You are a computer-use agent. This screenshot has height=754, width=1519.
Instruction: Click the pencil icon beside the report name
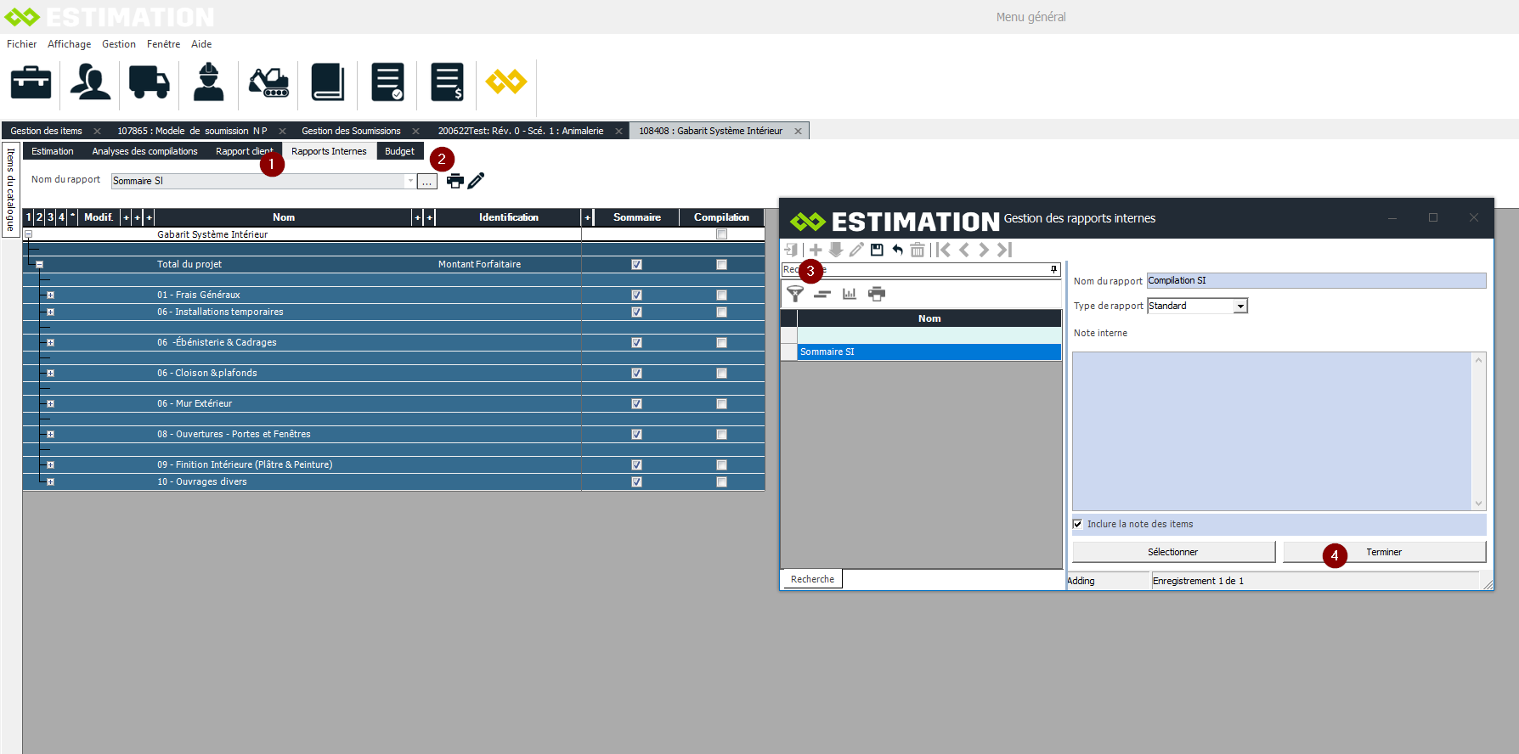click(476, 181)
